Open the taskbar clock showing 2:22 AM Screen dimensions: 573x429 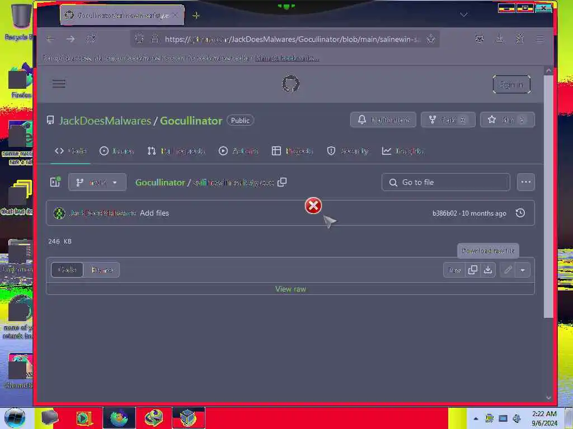click(x=544, y=418)
